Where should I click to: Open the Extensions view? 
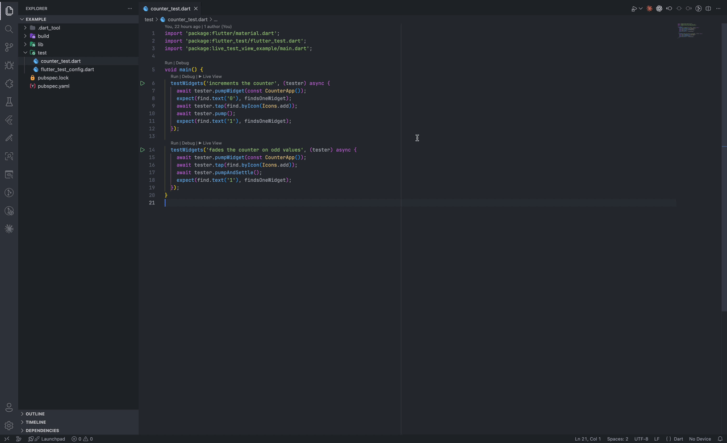9,83
